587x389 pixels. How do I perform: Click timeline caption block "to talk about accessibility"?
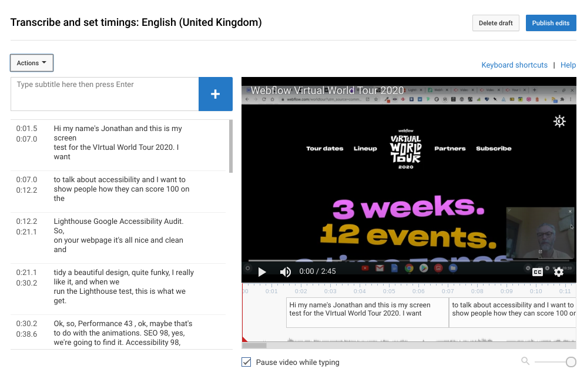pos(512,313)
